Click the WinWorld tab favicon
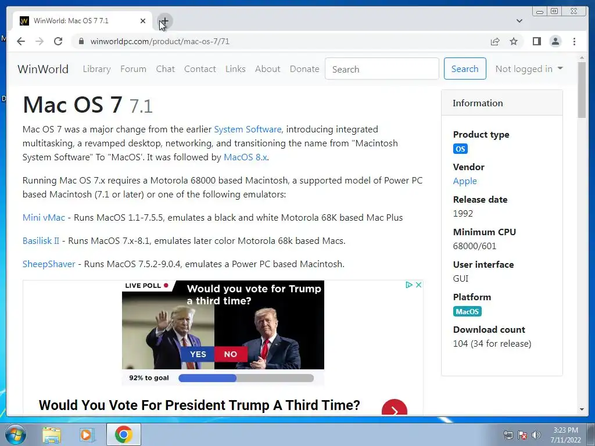Screen dimensions: 595x446 (24, 21)
